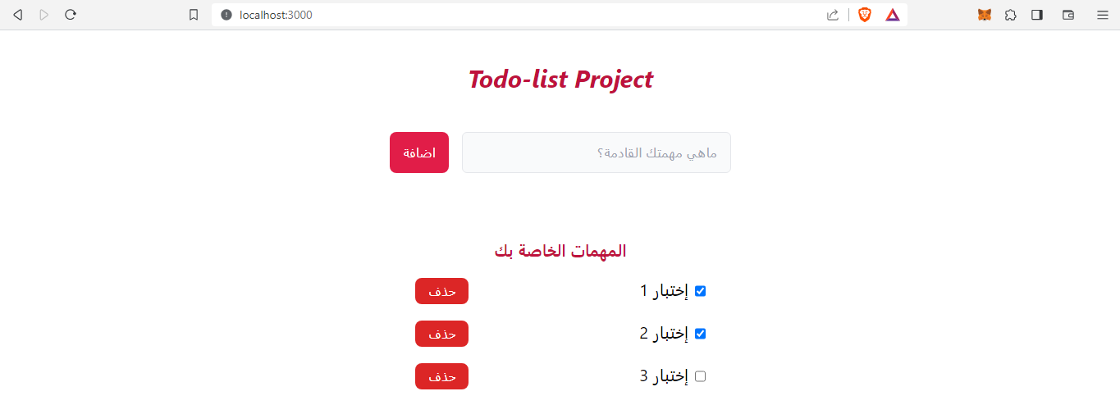Uncheck the إختبار 1 task checkbox
1120x405 pixels.
[x=700, y=291]
